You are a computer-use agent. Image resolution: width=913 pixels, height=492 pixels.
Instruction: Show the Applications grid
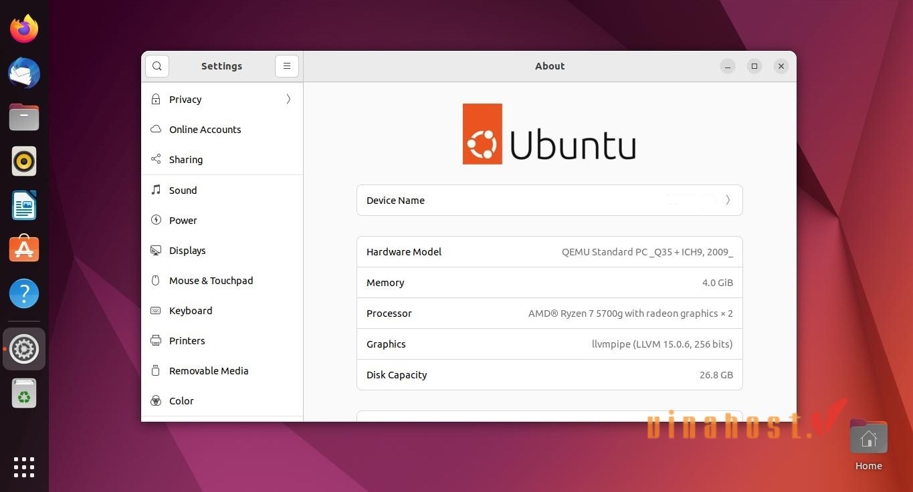coord(24,467)
